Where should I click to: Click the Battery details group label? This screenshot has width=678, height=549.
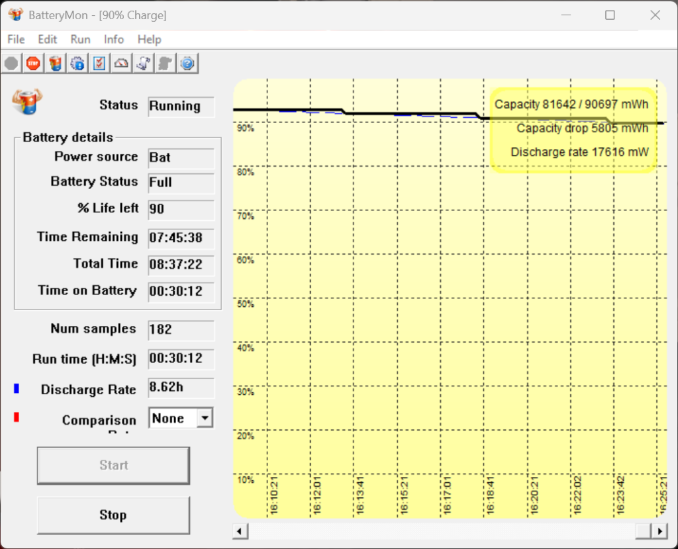click(x=68, y=138)
